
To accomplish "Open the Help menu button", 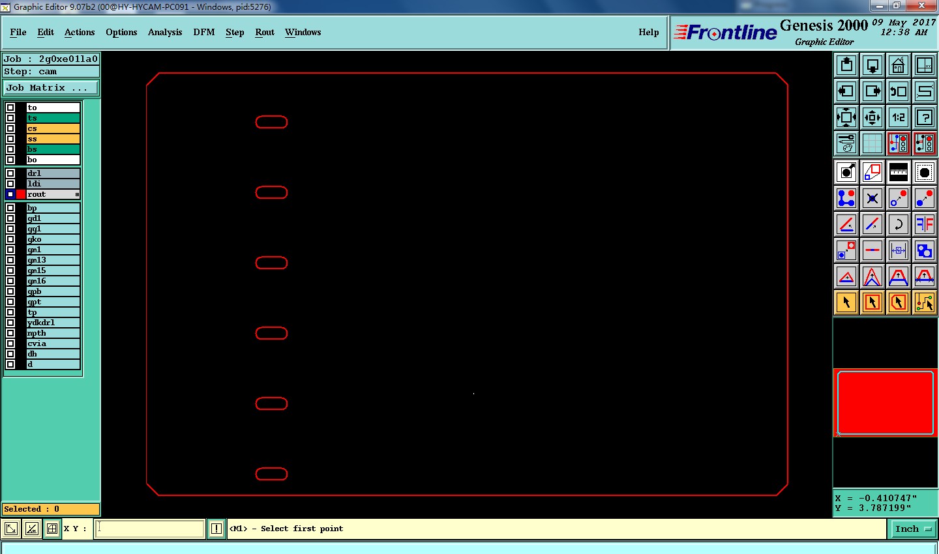I will click(x=649, y=32).
